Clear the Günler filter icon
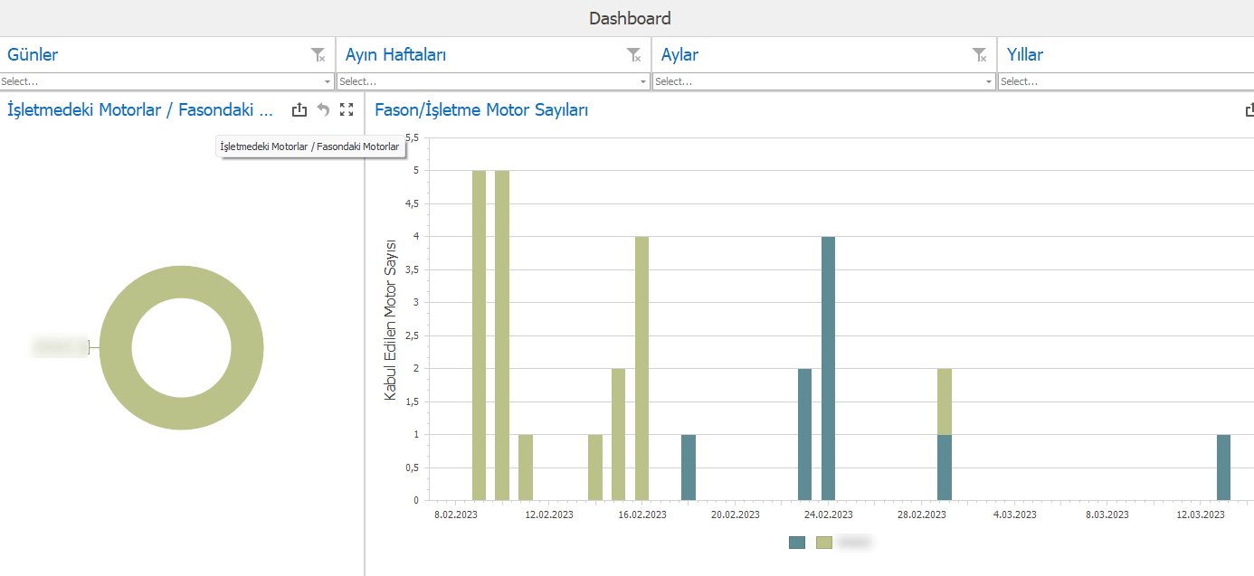The height and width of the screenshot is (576, 1254). (x=318, y=55)
